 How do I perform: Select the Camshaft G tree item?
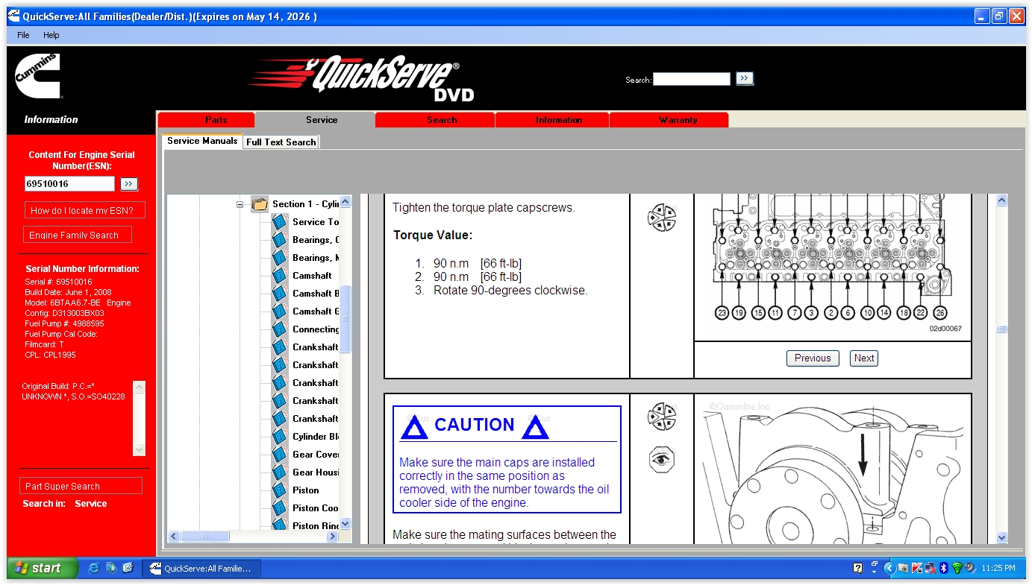(x=316, y=312)
